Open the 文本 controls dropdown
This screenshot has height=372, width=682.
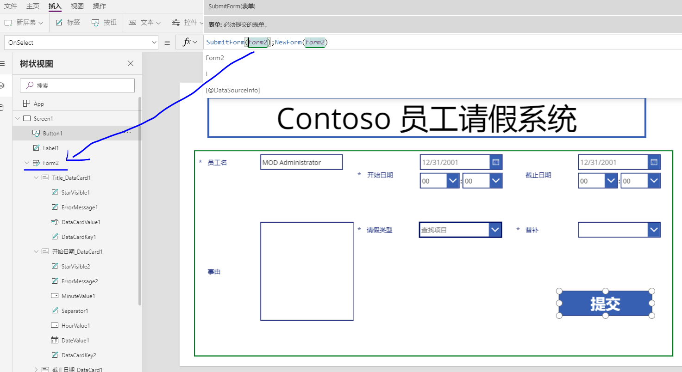click(x=144, y=22)
